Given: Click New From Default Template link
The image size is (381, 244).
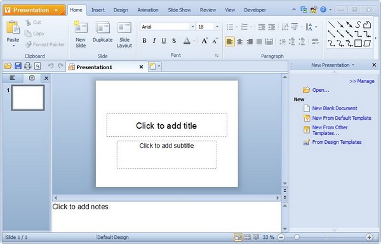Looking at the screenshot, I should point(342,118).
